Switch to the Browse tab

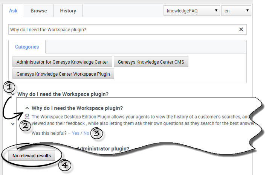pos(38,11)
